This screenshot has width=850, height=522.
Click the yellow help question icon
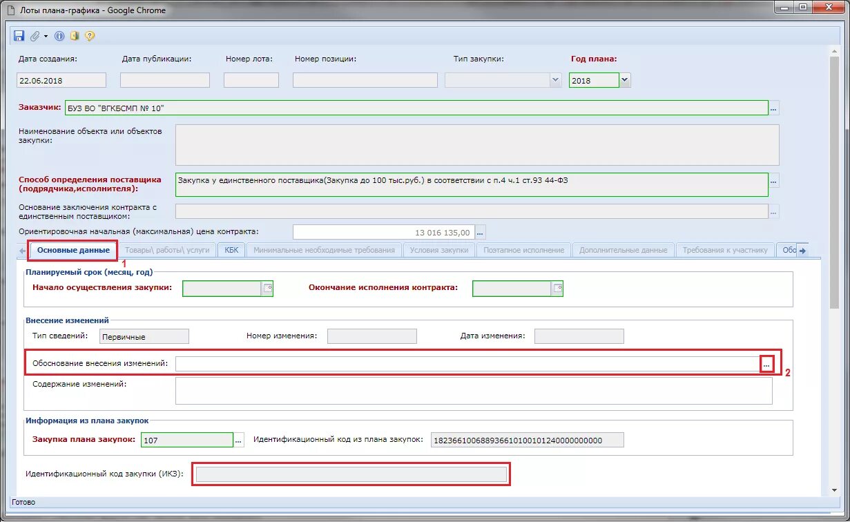pos(90,36)
